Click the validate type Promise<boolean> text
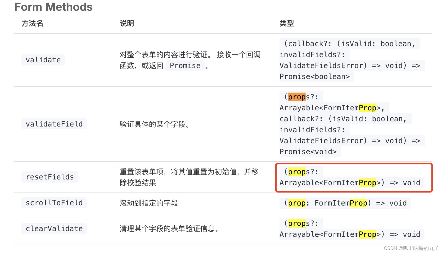Screen dimensions: 443x253 (x=315, y=77)
